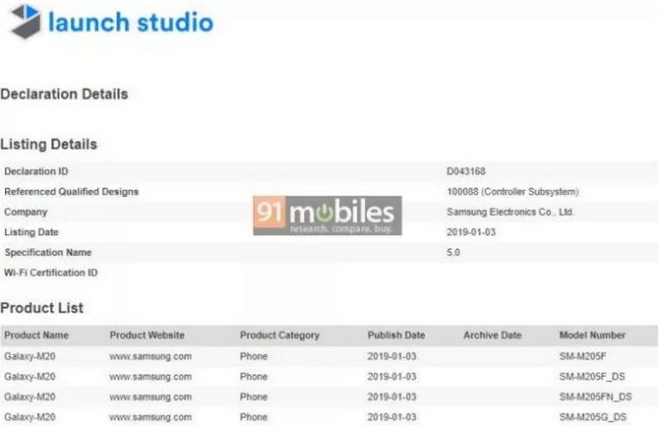Image resolution: width=660 pixels, height=427 pixels.
Task: Select model number SM-M205FN_DS
Action: 596,396
